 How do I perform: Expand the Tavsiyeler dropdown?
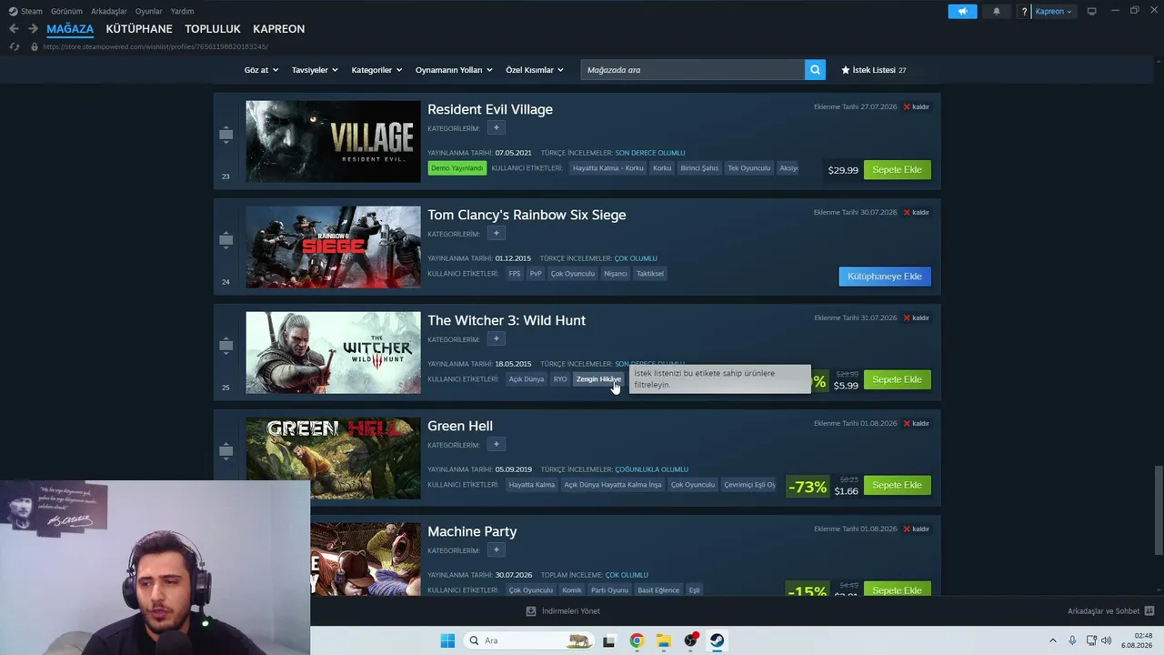pos(315,70)
